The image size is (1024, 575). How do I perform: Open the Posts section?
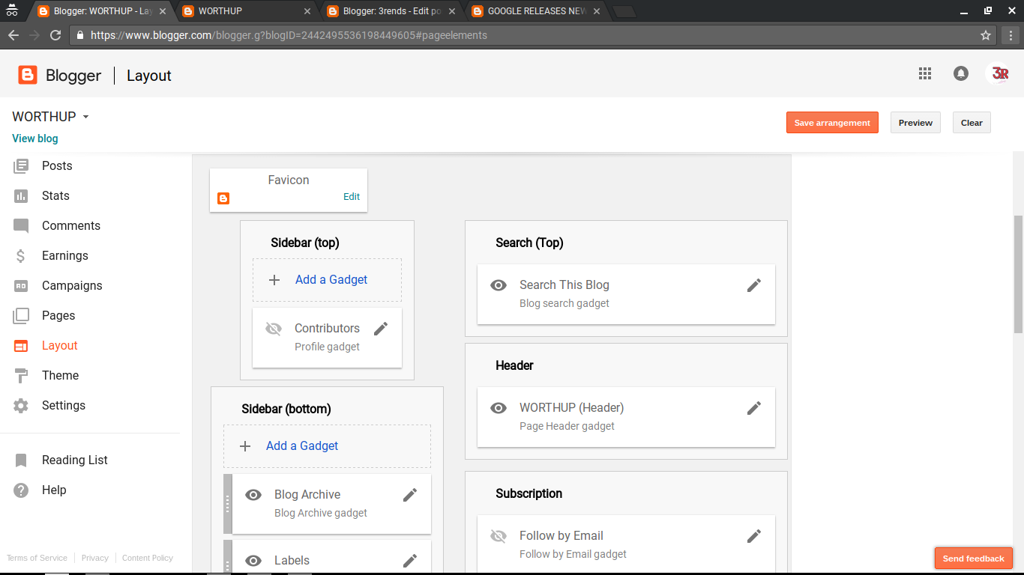(57, 165)
